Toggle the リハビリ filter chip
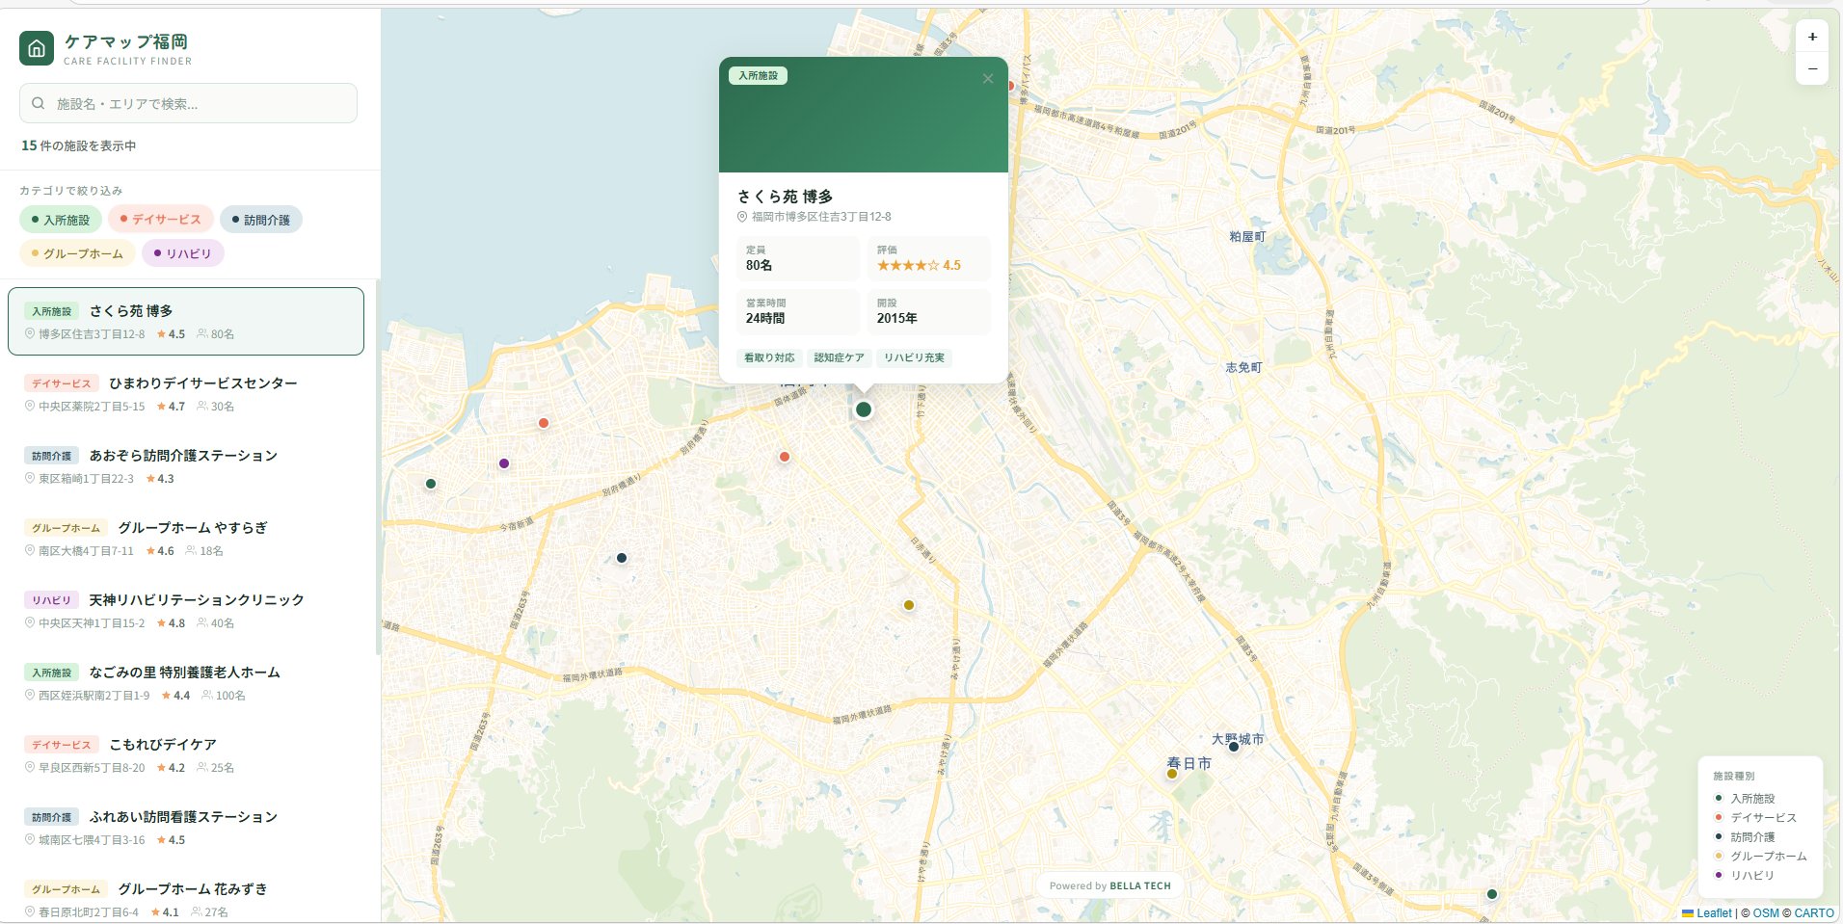Screen dimensions: 1843x924 point(182,253)
